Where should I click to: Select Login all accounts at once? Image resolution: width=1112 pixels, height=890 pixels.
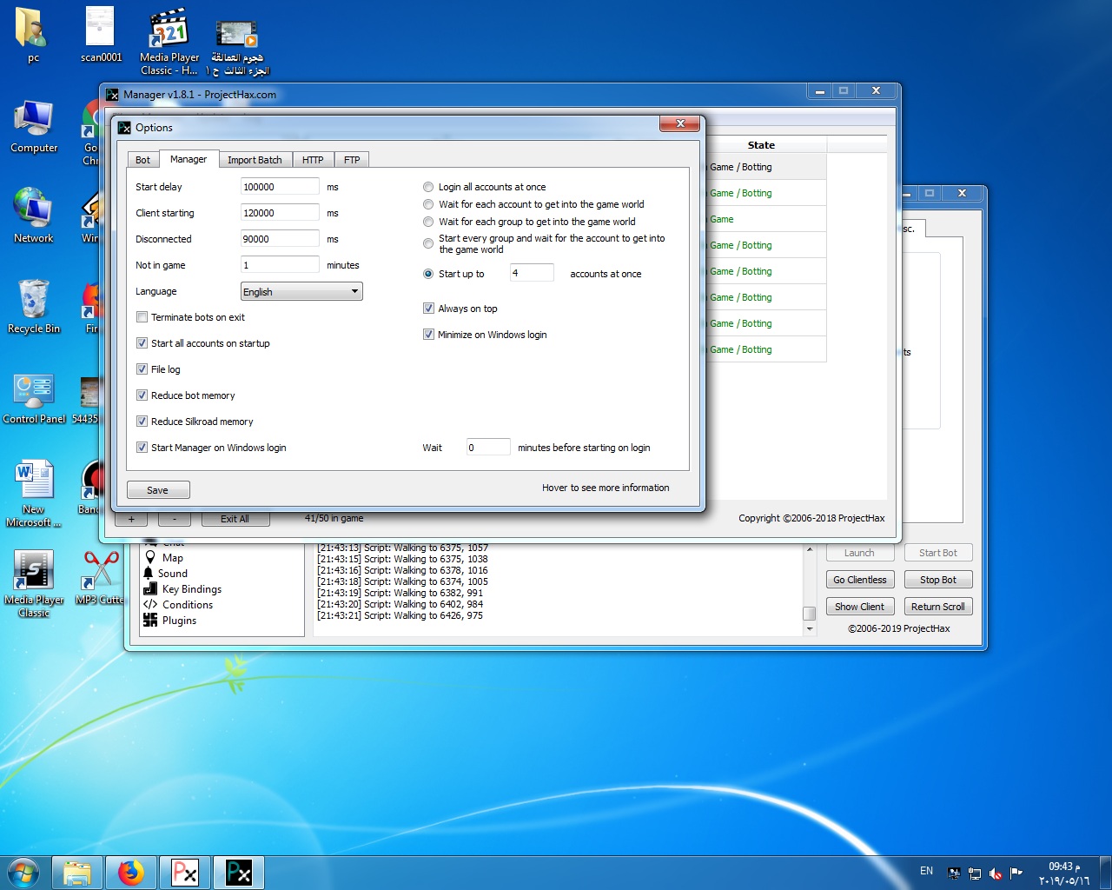pos(428,187)
